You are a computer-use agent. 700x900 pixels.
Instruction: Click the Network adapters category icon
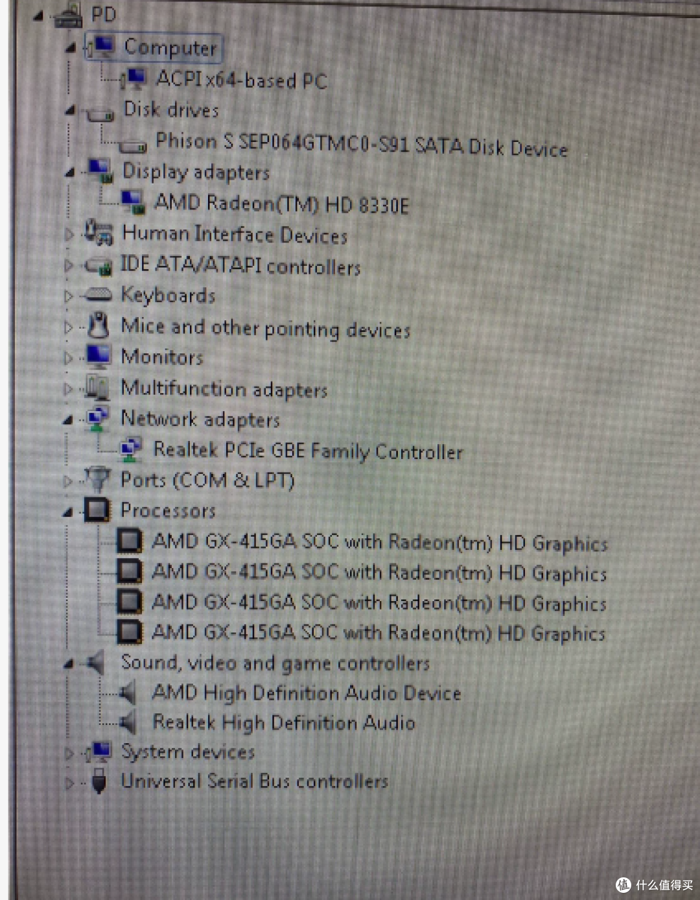pyautogui.click(x=97, y=418)
